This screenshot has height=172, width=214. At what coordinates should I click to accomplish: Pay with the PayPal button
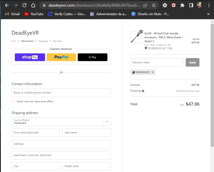tap(61, 57)
